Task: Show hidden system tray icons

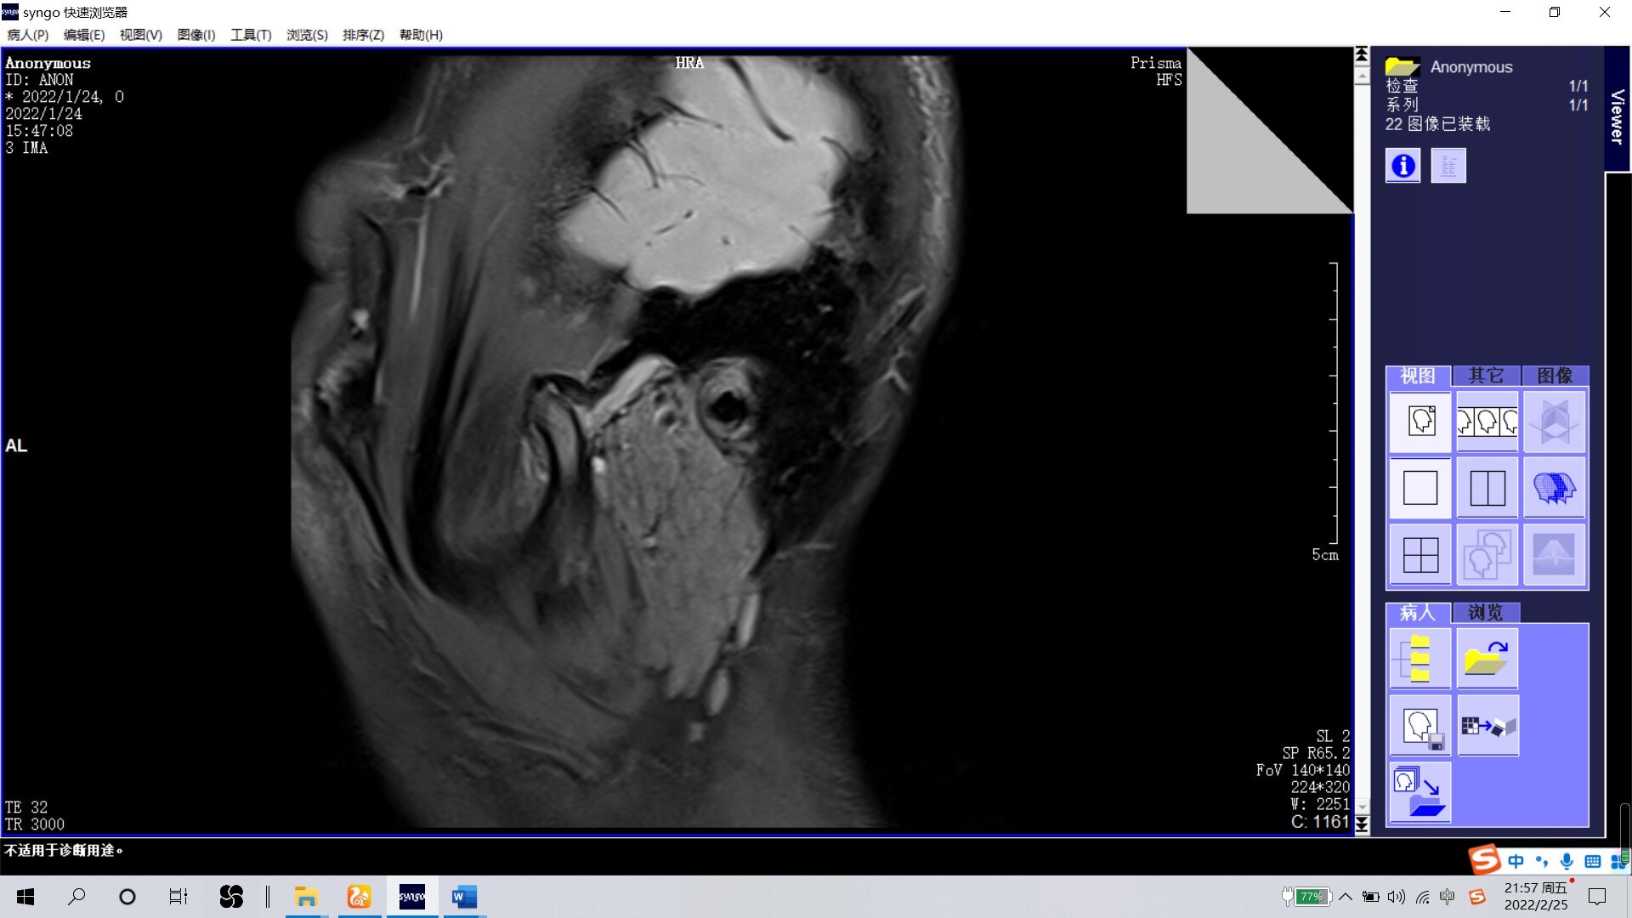Action: pos(1345,897)
